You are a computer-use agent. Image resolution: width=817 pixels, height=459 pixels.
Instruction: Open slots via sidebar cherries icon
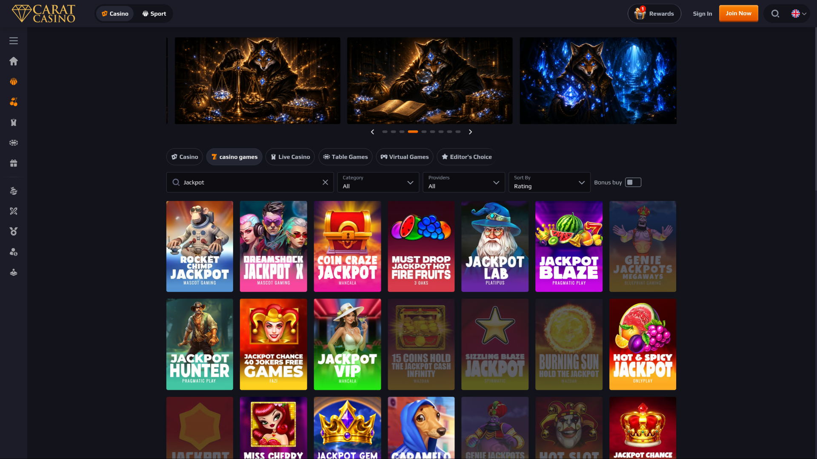tap(14, 102)
